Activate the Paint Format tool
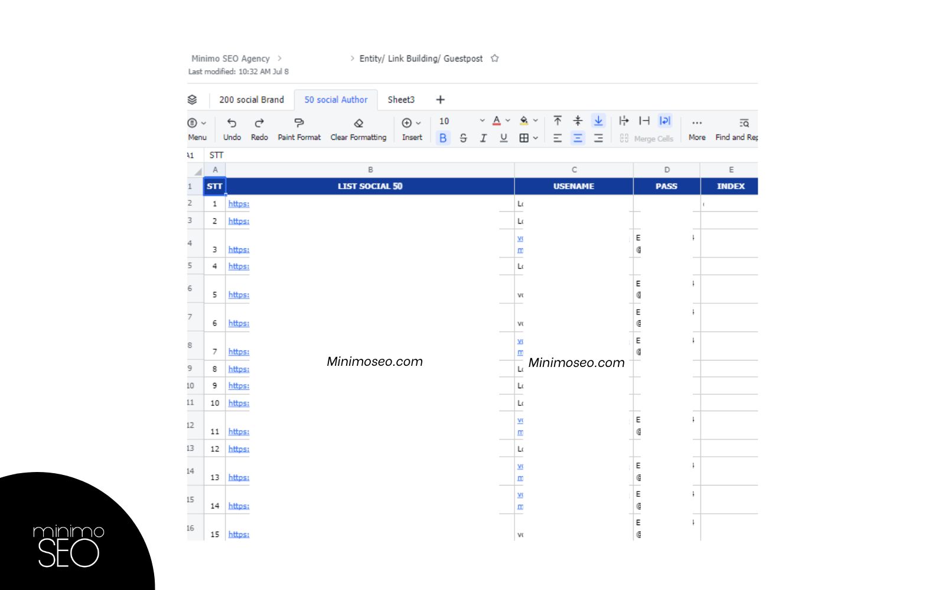The image size is (945, 590). (x=299, y=129)
